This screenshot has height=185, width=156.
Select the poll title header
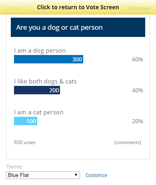(78, 27)
